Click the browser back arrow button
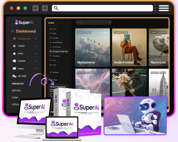178x142 pixels. click(x=35, y=8)
